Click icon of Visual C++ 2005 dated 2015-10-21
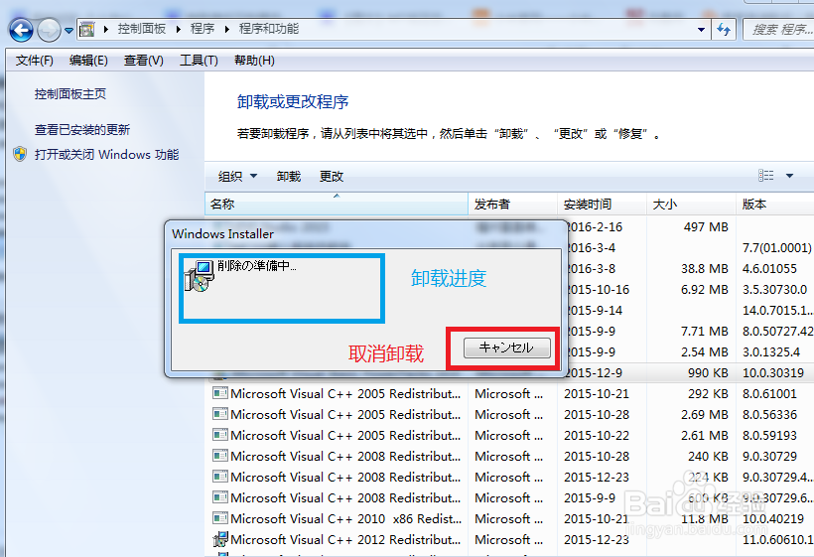This screenshot has width=814, height=557. point(220,393)
